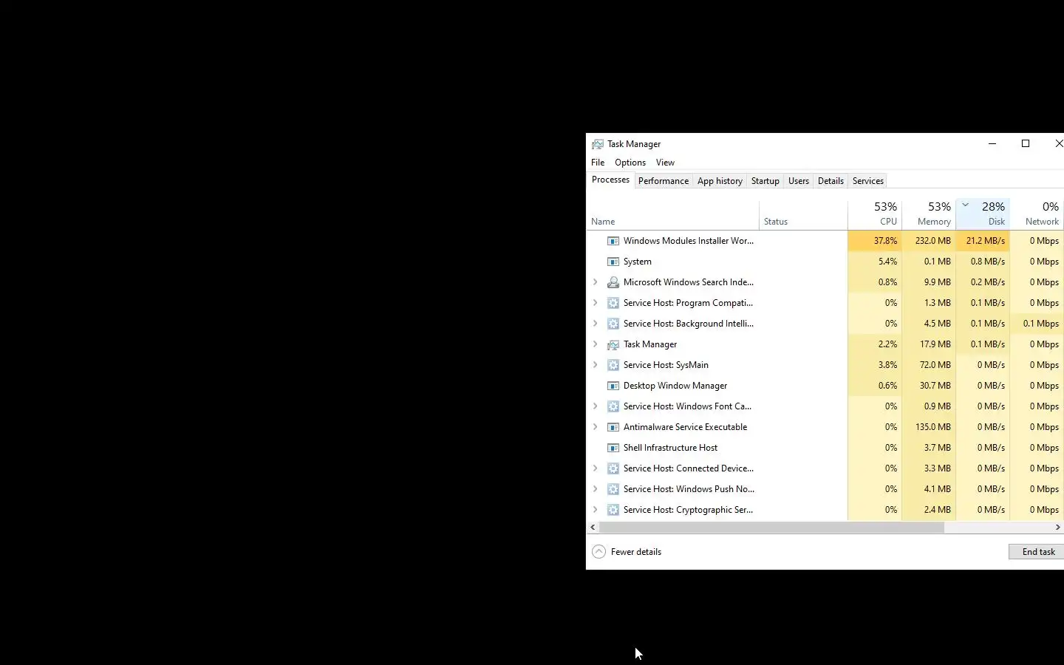Click the Service Host: Windows Font Cache icon
Screen dimensions: 1064x665
(x=613, y=406)
